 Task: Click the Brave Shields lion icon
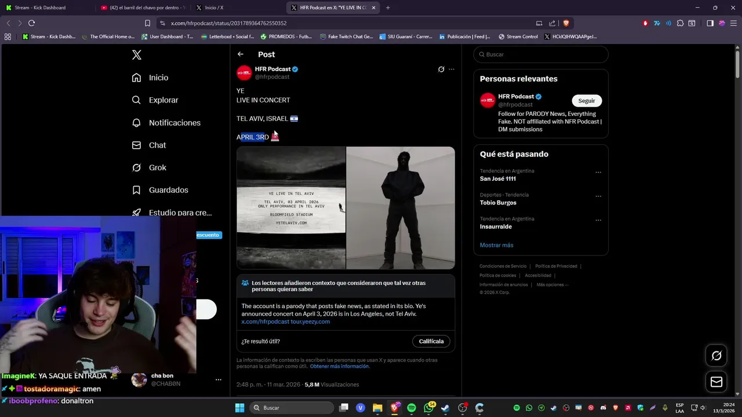click(566, 23)
